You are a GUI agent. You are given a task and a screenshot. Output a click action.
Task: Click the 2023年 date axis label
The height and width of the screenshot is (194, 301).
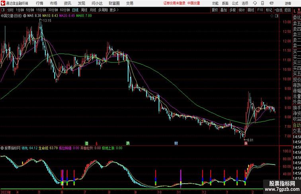pos(6,192)
